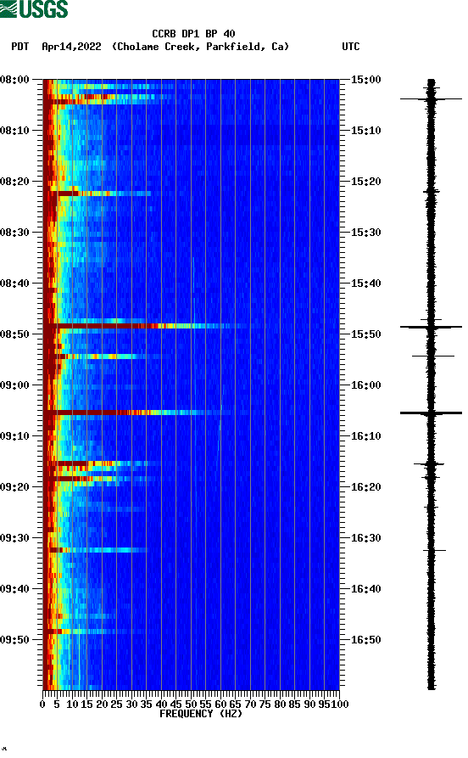Viewport: 468px width, 758px height.
Task: Click the seismogram spike near 16:32 UTC
Action: coord(434,550)
